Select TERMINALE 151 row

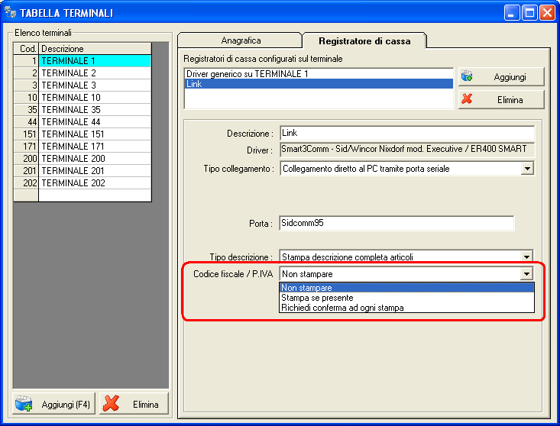point(95,134)
